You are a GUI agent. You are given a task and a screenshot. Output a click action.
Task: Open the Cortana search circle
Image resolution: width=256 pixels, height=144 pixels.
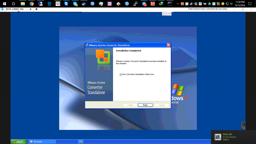coord(13,3)
